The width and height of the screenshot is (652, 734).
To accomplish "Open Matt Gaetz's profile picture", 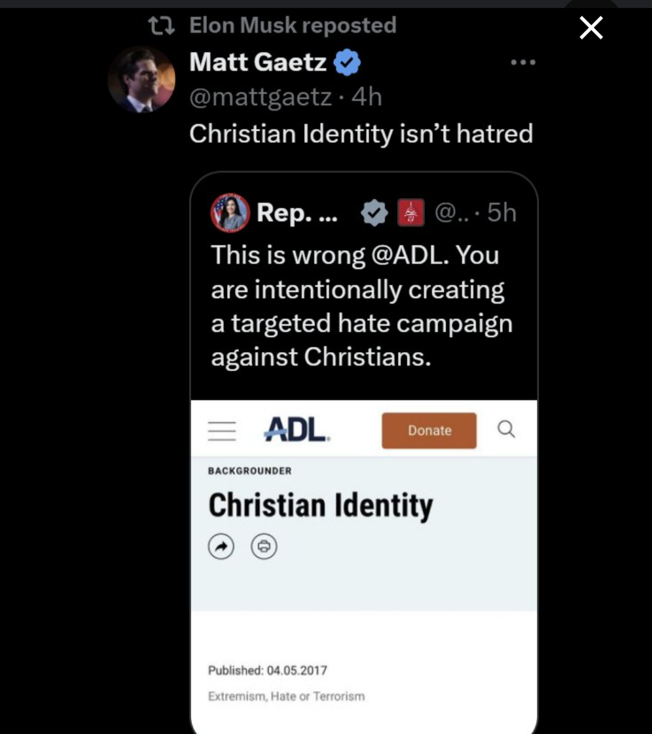I will tap(142, 79).
